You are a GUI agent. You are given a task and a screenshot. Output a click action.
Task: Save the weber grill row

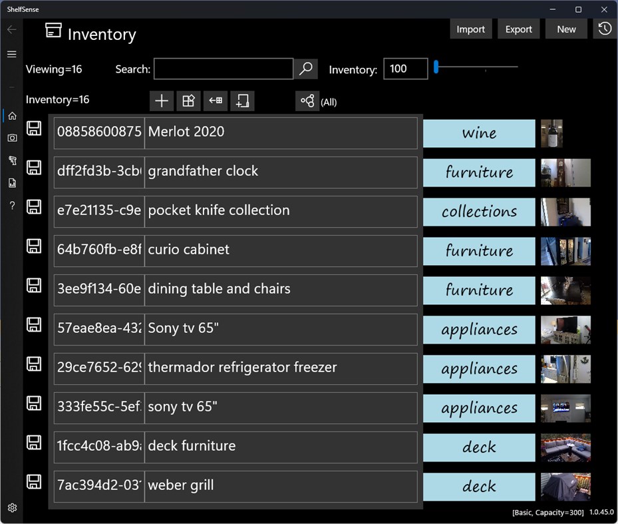coord(34,482)
